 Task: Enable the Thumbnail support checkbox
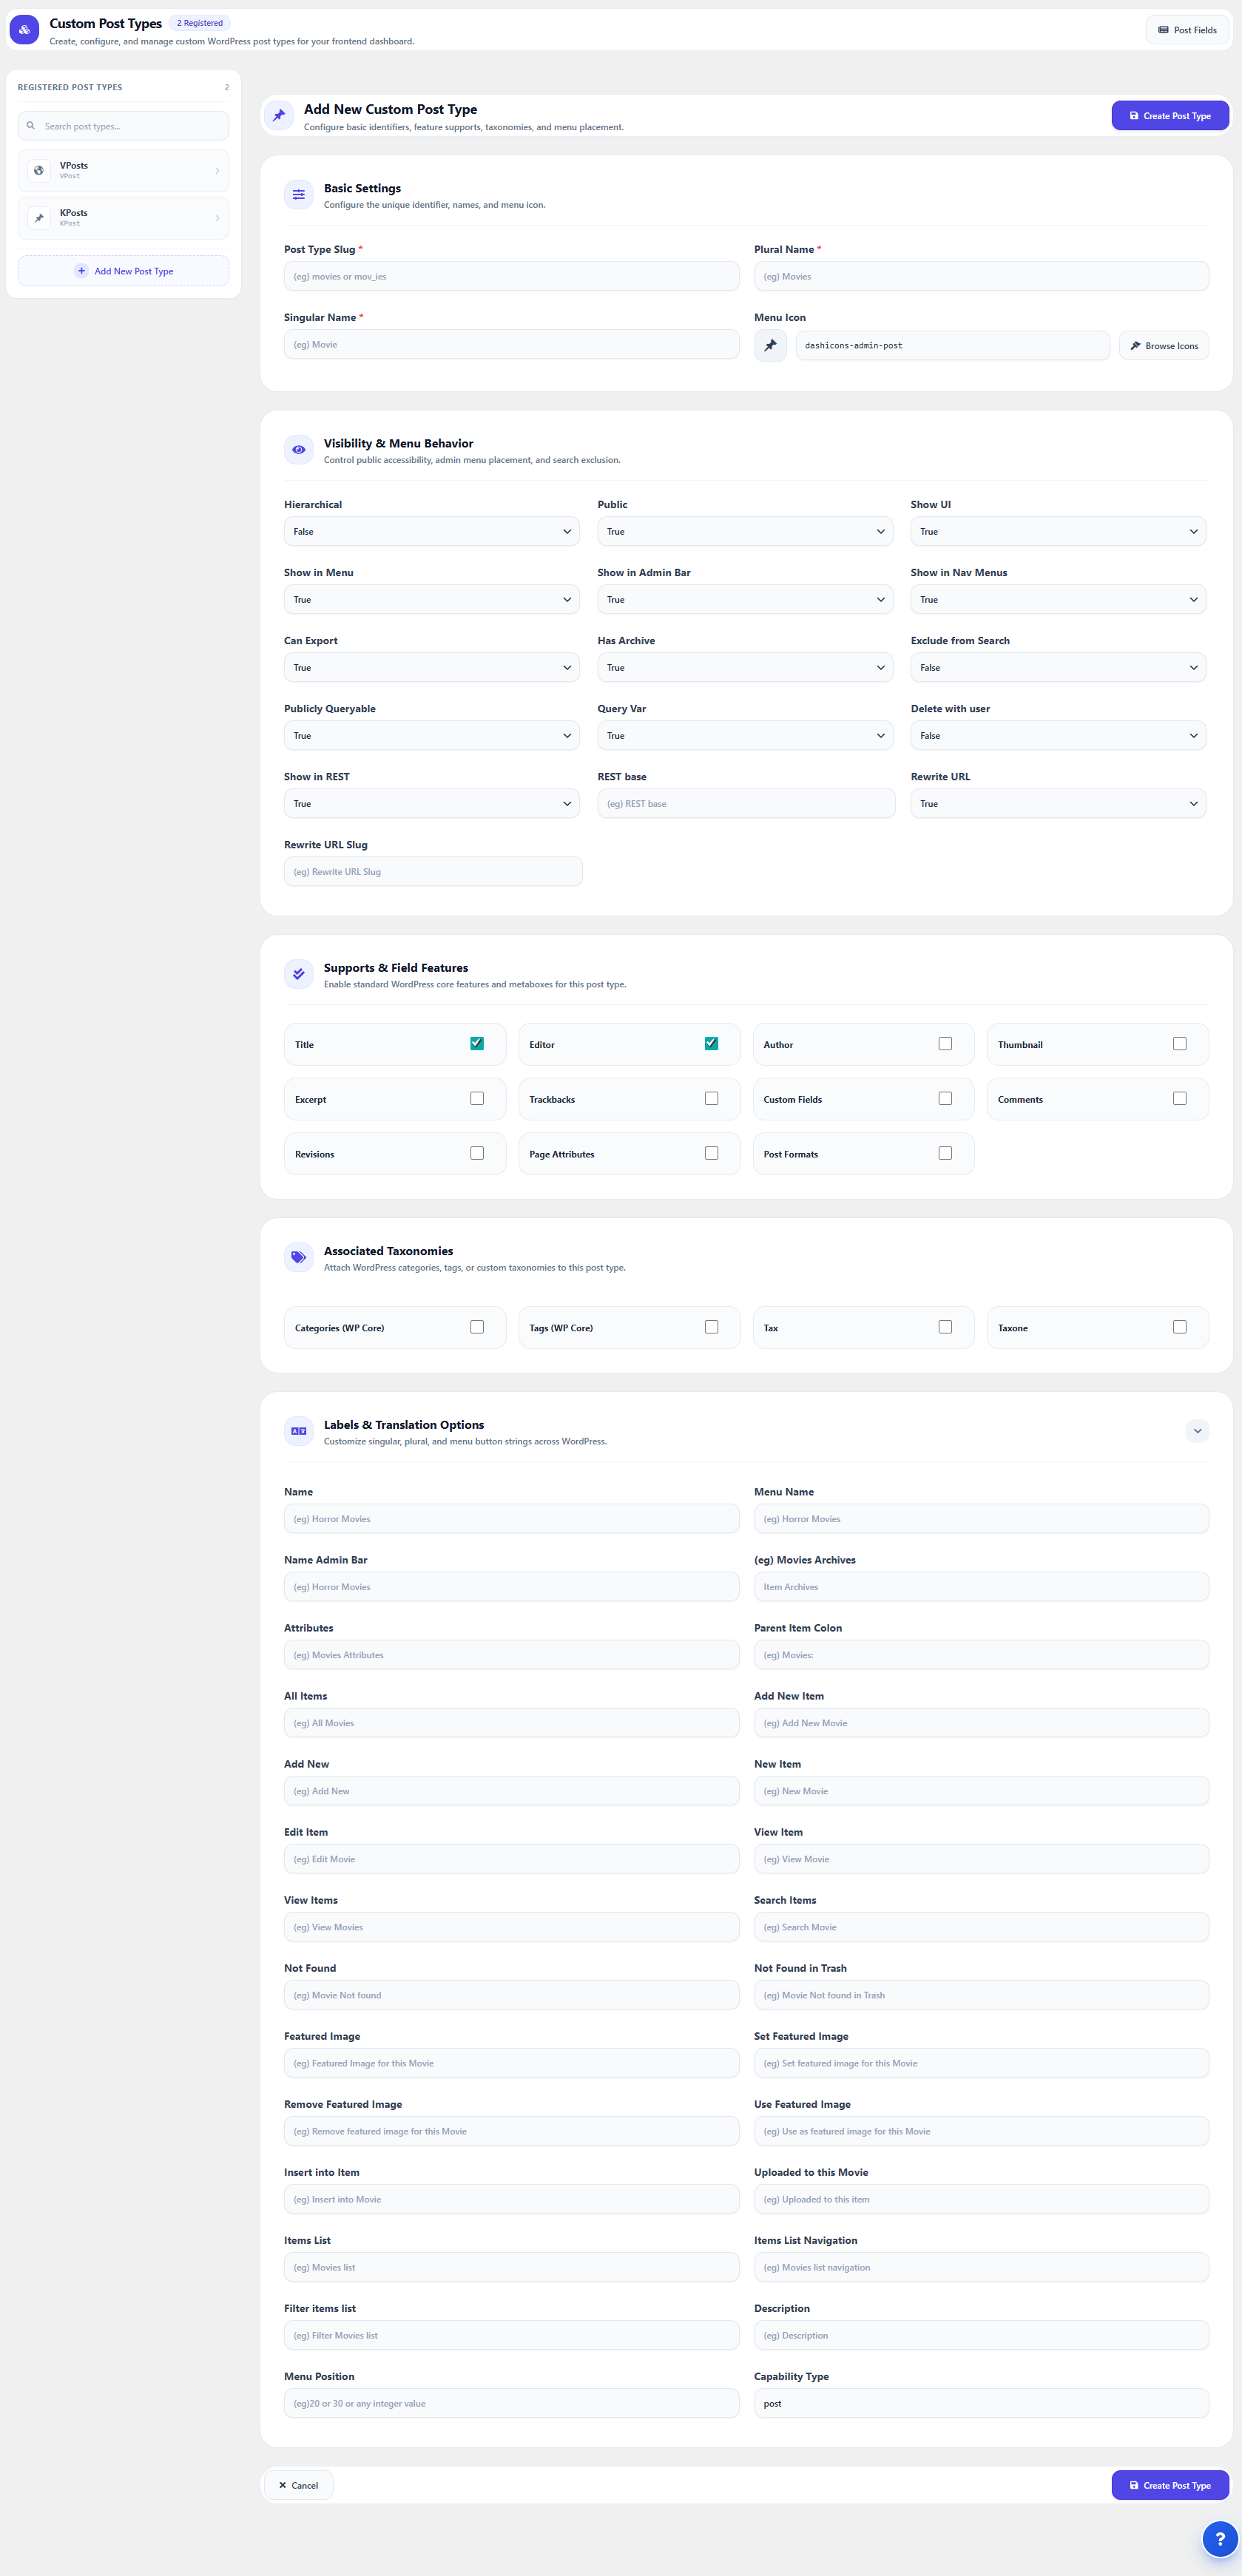(1180, 1044)
